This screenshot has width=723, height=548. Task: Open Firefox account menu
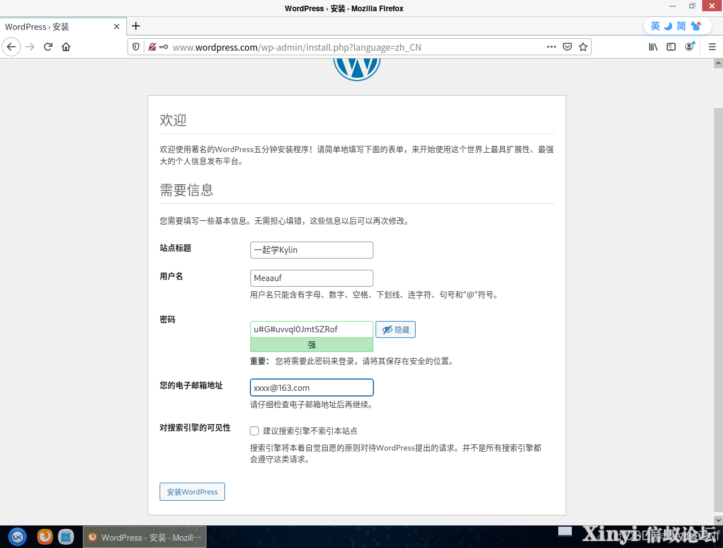[x=690, y=47]
